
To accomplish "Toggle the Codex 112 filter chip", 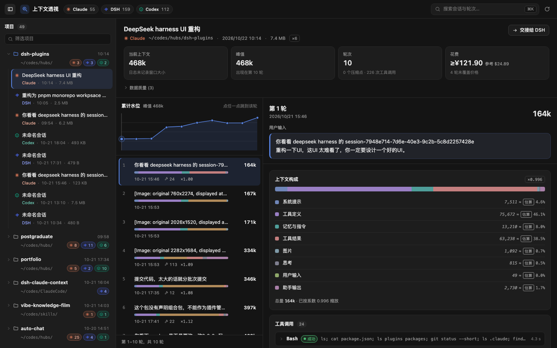I will [154, 9].
